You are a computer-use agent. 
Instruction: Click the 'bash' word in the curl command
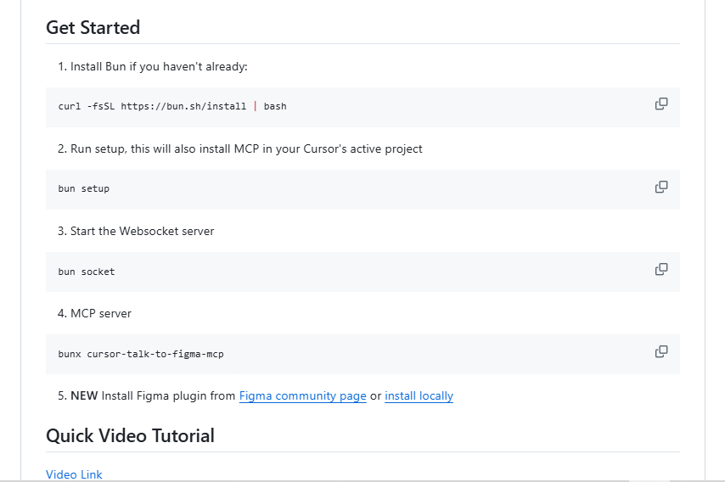pos(275,106)
